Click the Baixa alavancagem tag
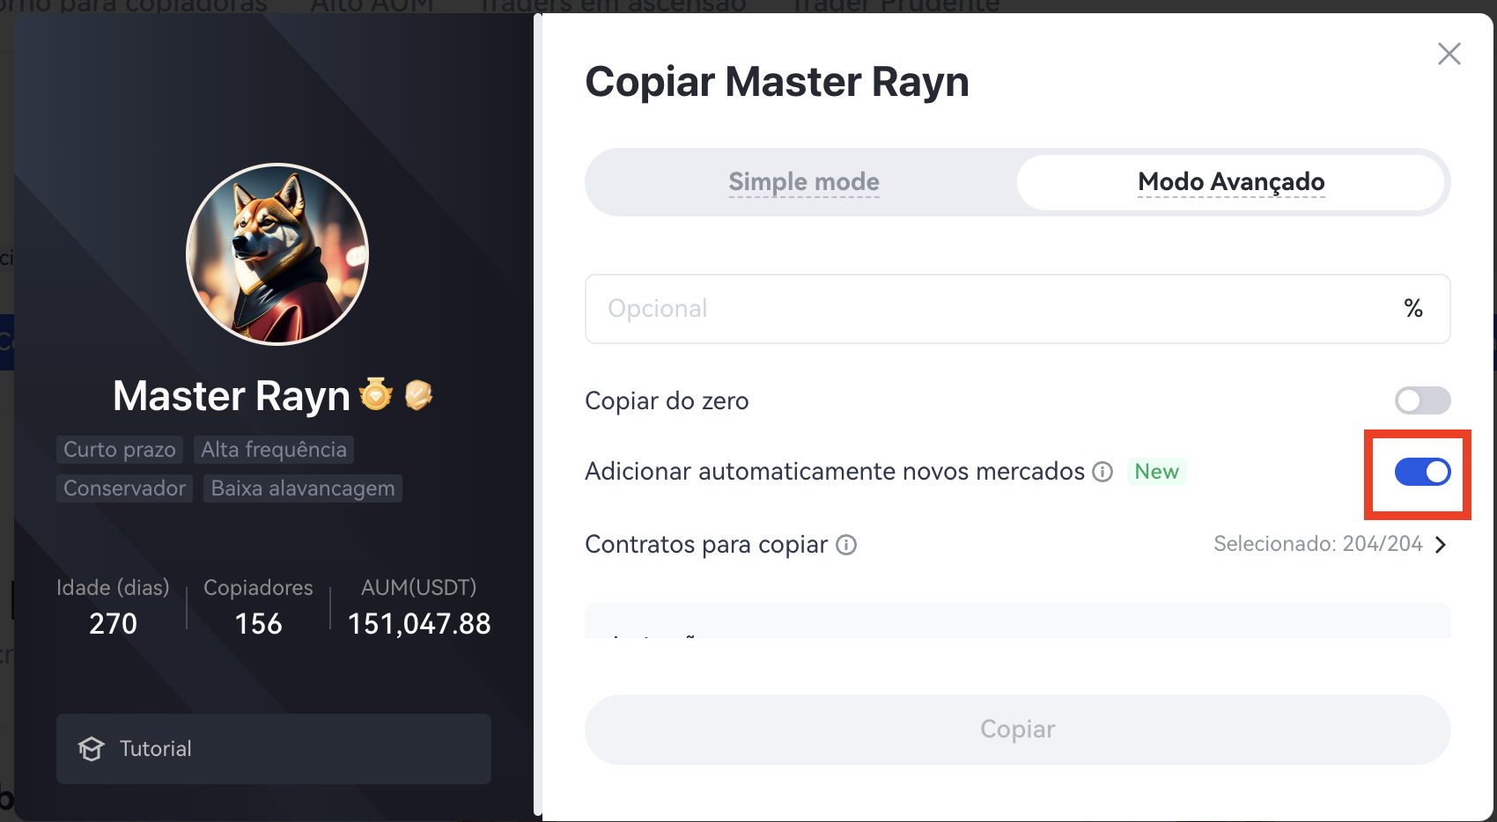1497x822 pixels. (x=303, y=488)
